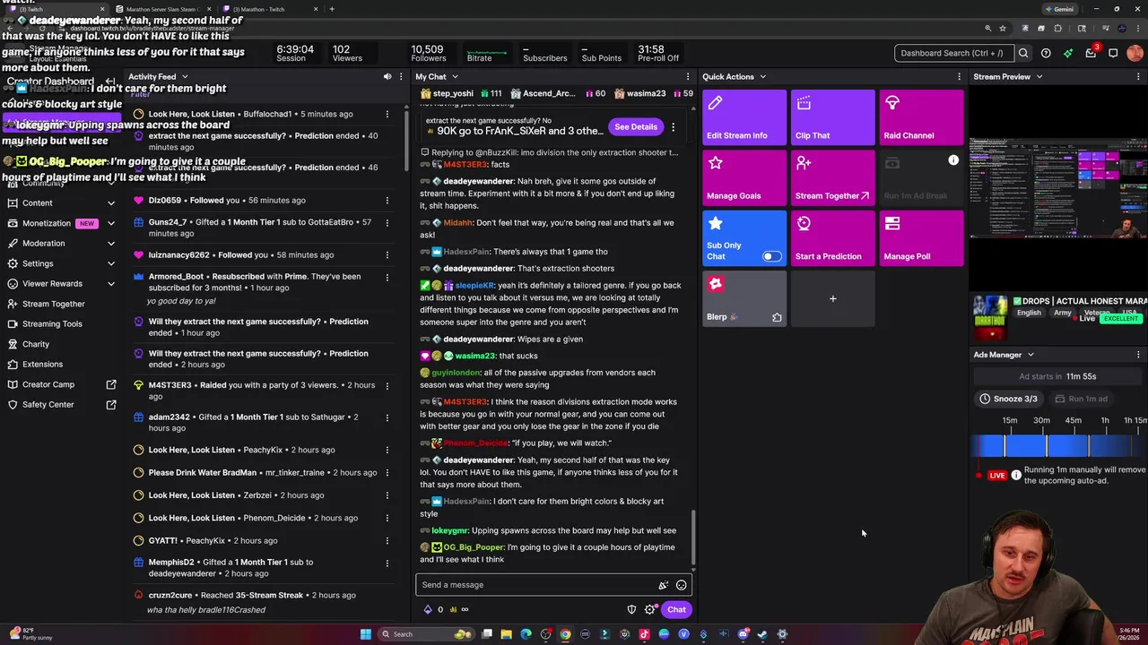Open Quick Actions panel options menu
This screenshot has height=645, width=1148.
pyautogui.click(x=959, y=77)
